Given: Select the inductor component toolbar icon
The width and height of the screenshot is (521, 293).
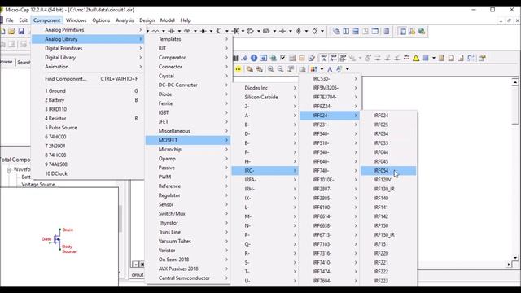Looking at the screenshot, I should point(187,31).
